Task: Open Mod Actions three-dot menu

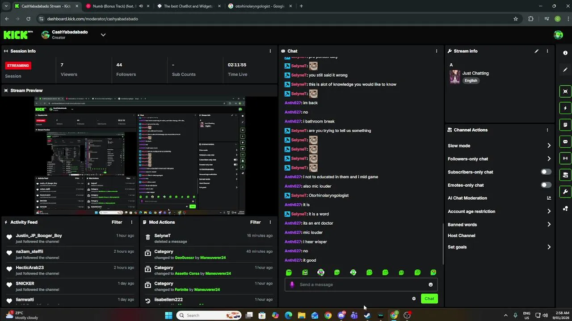Action: [270, 222]
